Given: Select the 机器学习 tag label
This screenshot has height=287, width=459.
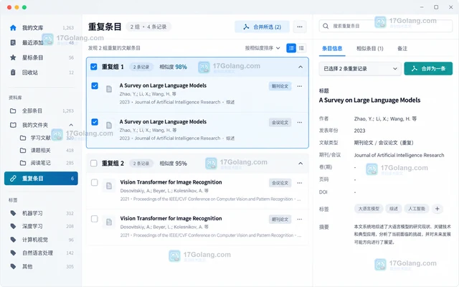Looking at the screenshot, I should (32, 213).
